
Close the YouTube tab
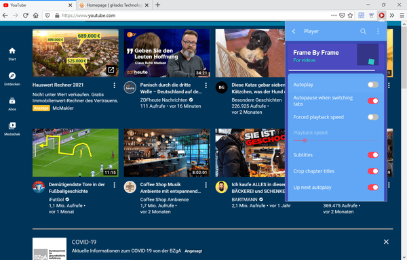click(x=71, y=5)
